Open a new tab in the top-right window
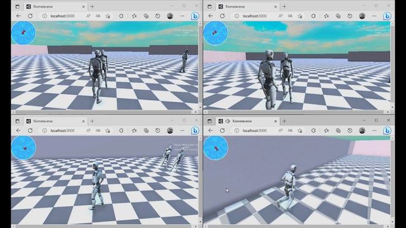 point(285,7)
